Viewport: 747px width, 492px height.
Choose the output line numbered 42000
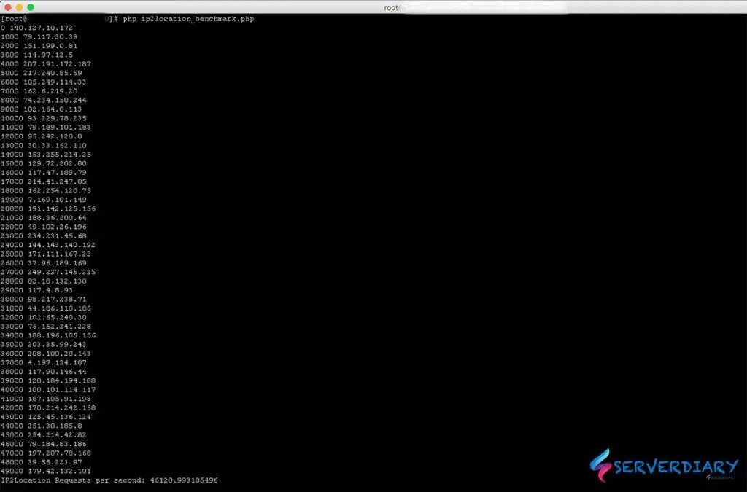(x=48, y=407)
